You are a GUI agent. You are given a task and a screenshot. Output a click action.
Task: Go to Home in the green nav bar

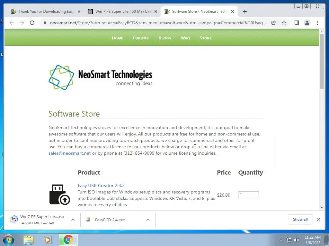tap(118, 38)
